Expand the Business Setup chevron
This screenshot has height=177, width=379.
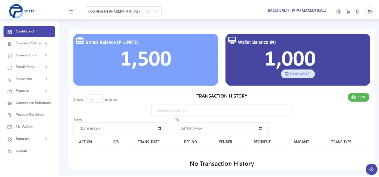[46, 43]
